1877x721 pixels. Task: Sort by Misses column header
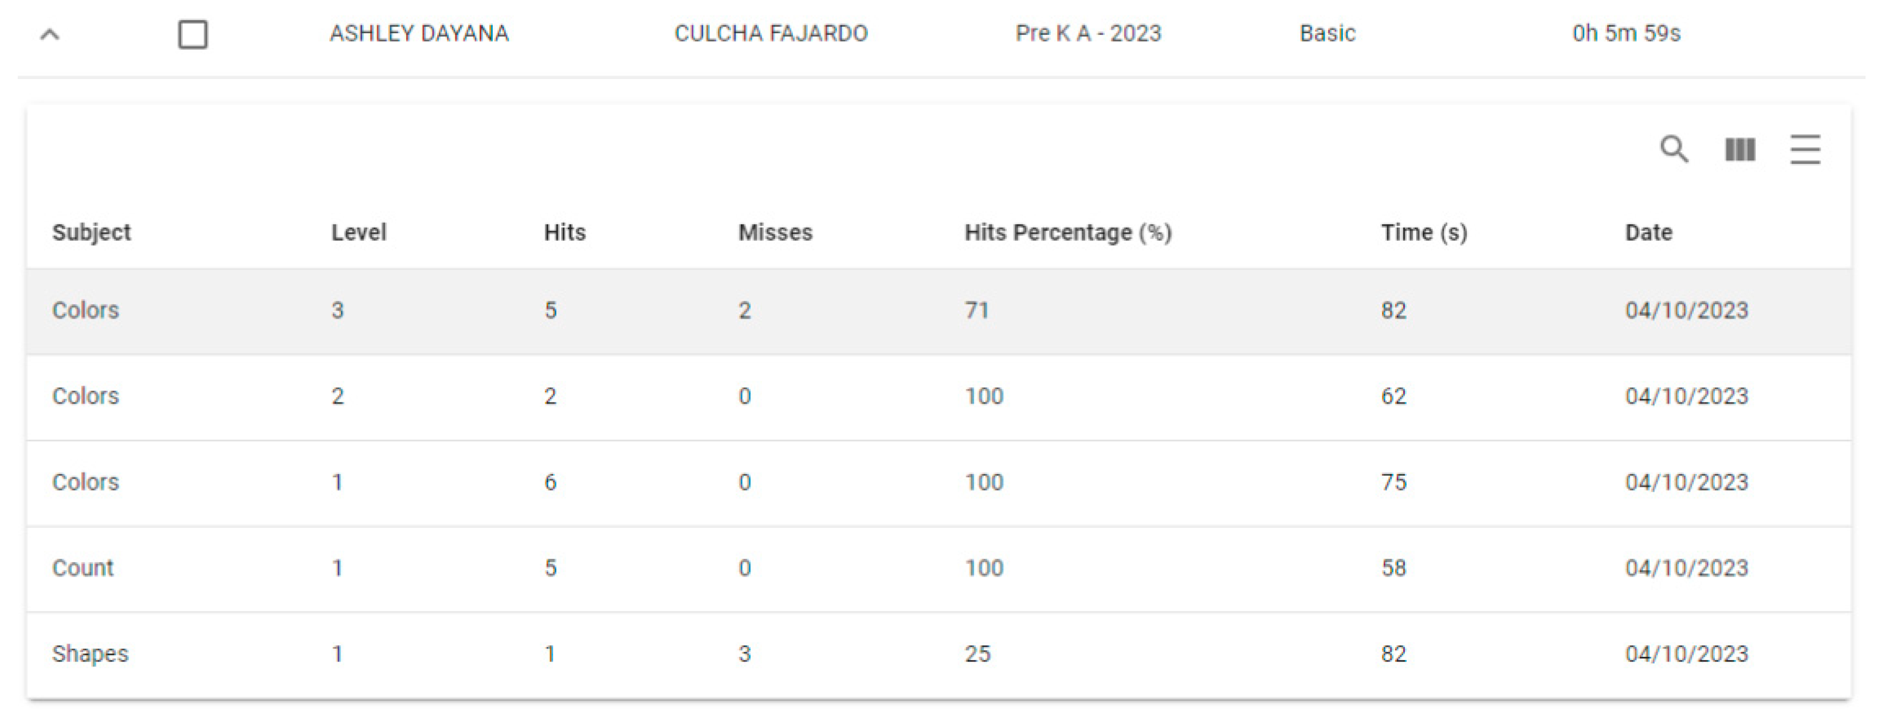point(775,233)
